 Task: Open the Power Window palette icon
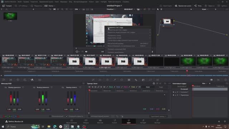click(x=122, y=80)
